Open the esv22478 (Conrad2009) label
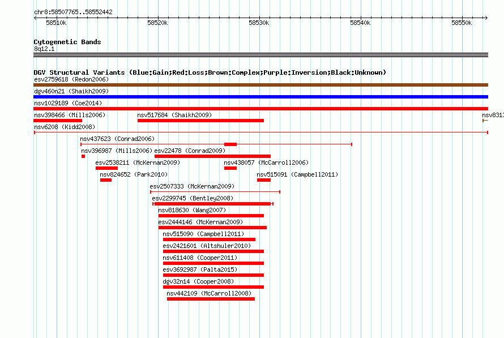The width and height of the screenshot is (504, 338). point(190,151)
